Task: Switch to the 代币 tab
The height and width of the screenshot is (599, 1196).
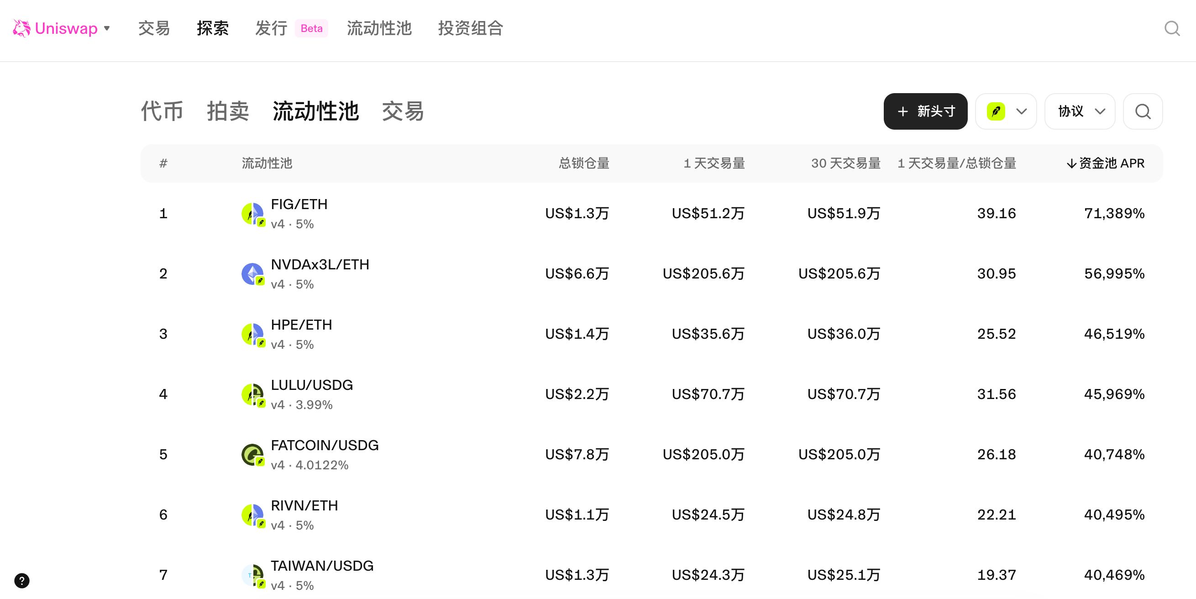Action: [x=162, y=111]
